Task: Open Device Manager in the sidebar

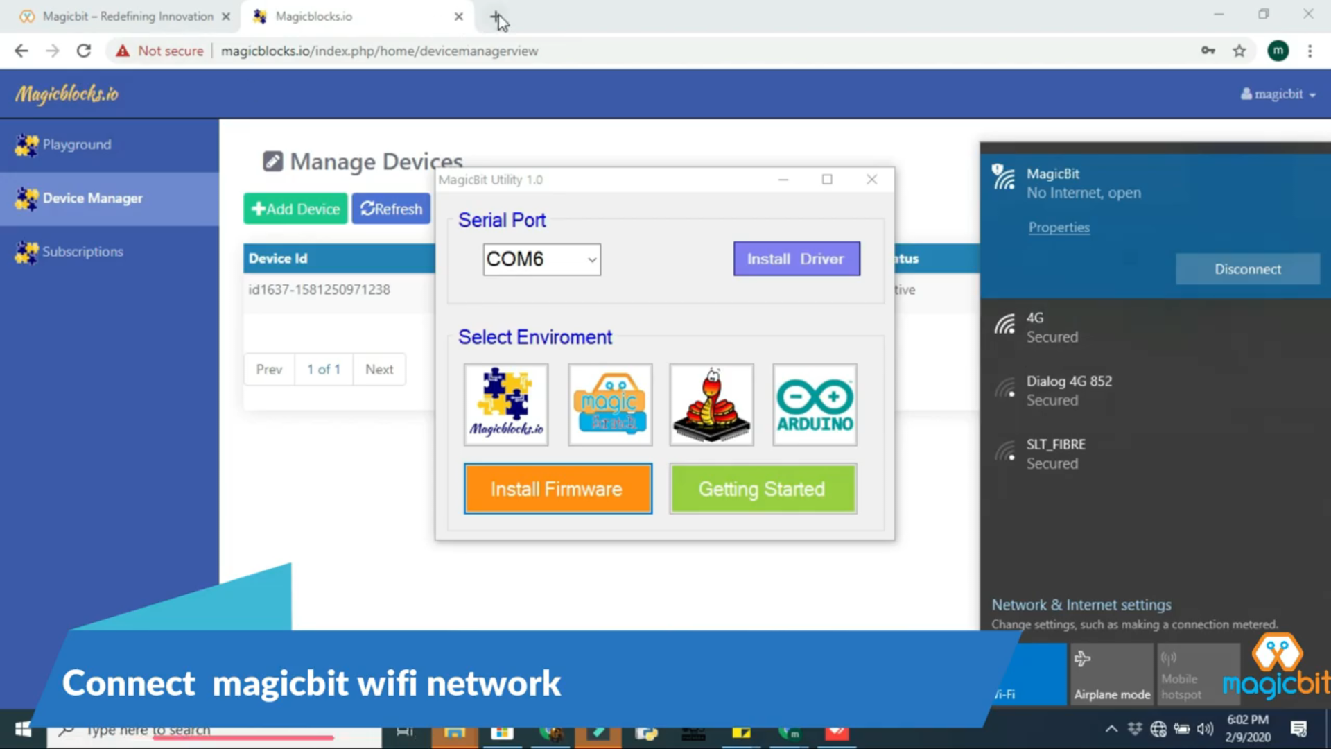Action: 110,198
